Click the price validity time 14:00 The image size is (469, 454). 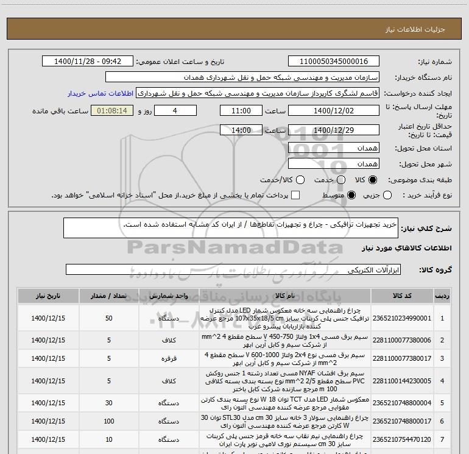[241, 130]
